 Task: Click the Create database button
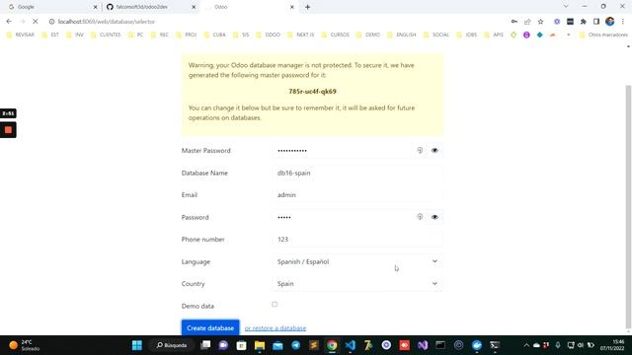click(210, 328)
